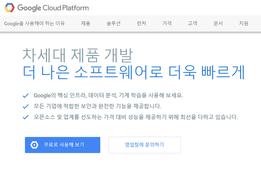This screenshot has height=169, width=261.
Task: Click the 'Google Cloud Platform' wordmark text
Action: pyautogui.click(x=53, y=8)
